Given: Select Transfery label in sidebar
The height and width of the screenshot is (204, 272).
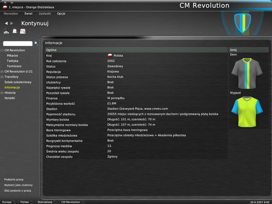Looking at the screenshot, I should 11,77.
